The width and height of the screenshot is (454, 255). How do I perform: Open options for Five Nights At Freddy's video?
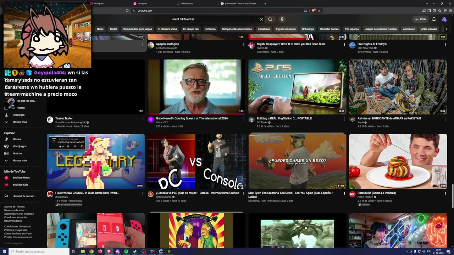click(445, 45)
